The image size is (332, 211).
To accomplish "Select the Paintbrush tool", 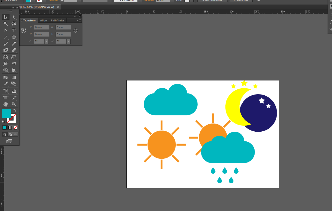I will [x=6, y=44].
